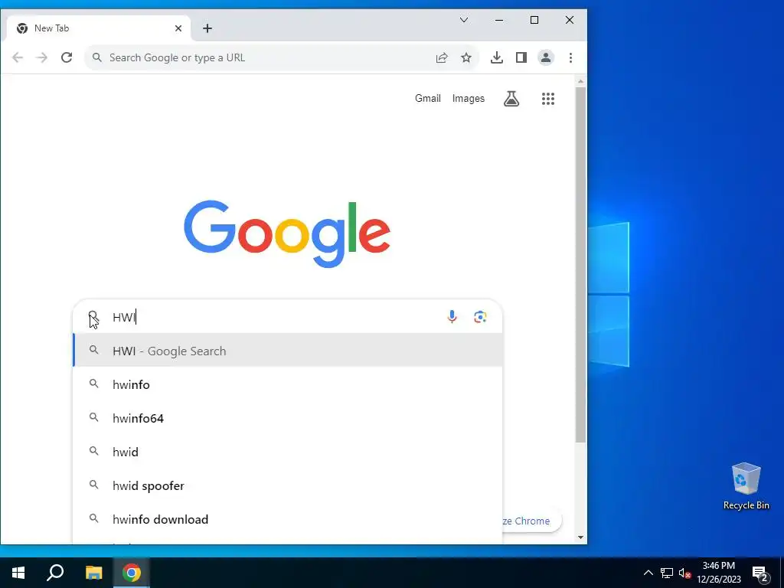Open the network tray icon
Screen dimensions: 784x588
pos(667,573)
